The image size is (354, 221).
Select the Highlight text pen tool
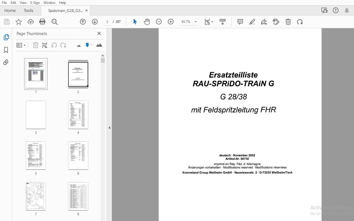[x=252, y=22]
